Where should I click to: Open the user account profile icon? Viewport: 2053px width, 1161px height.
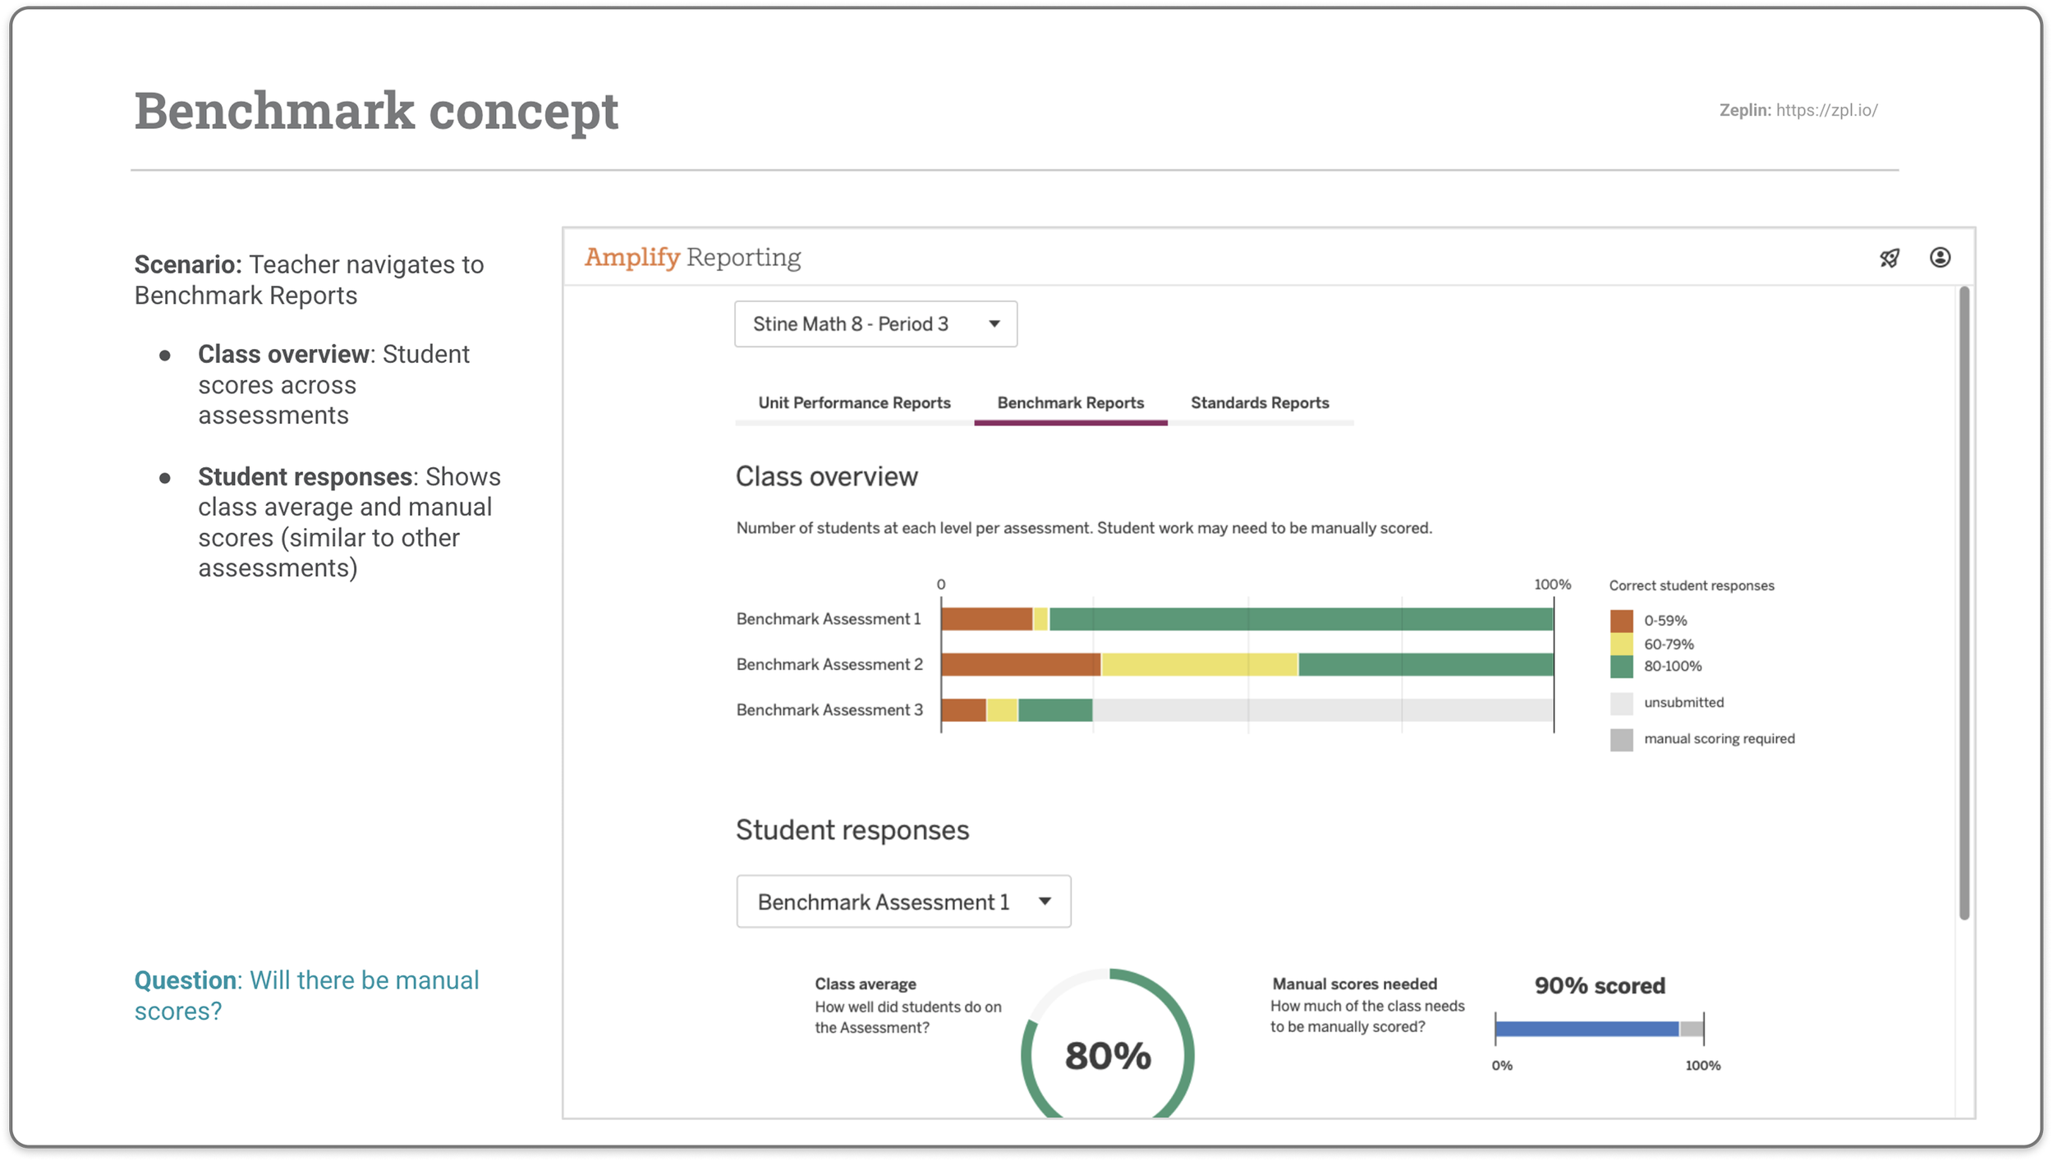click(x=1940, y=258)
